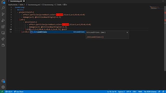
Task: Click the minimap code preview
Action: (154, 7)
